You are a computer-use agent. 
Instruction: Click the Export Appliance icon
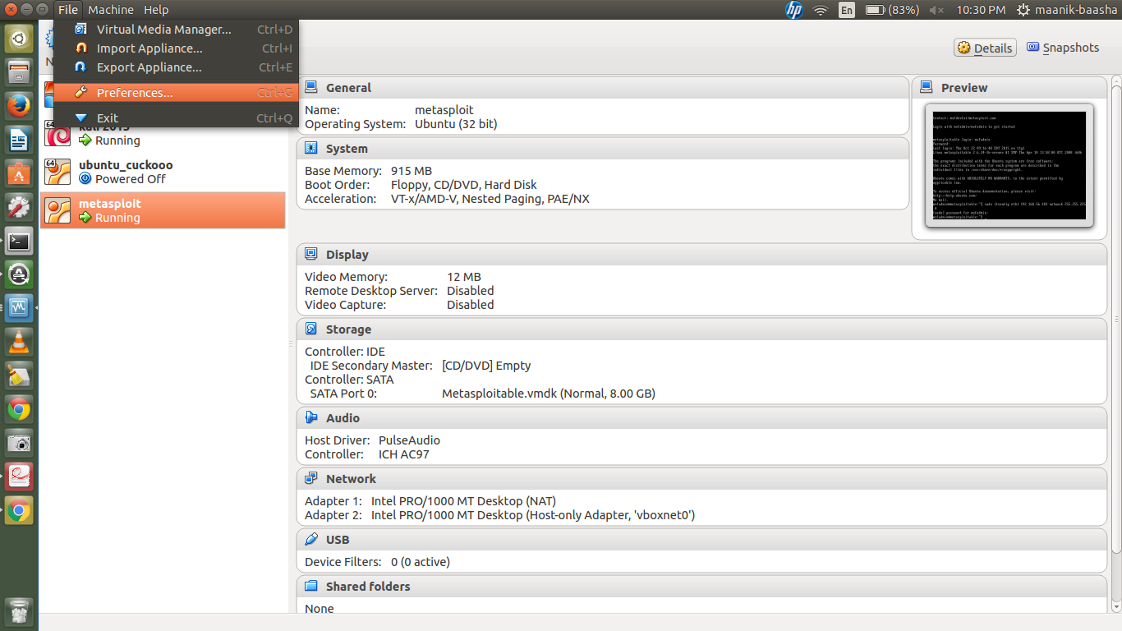point(80,67)
